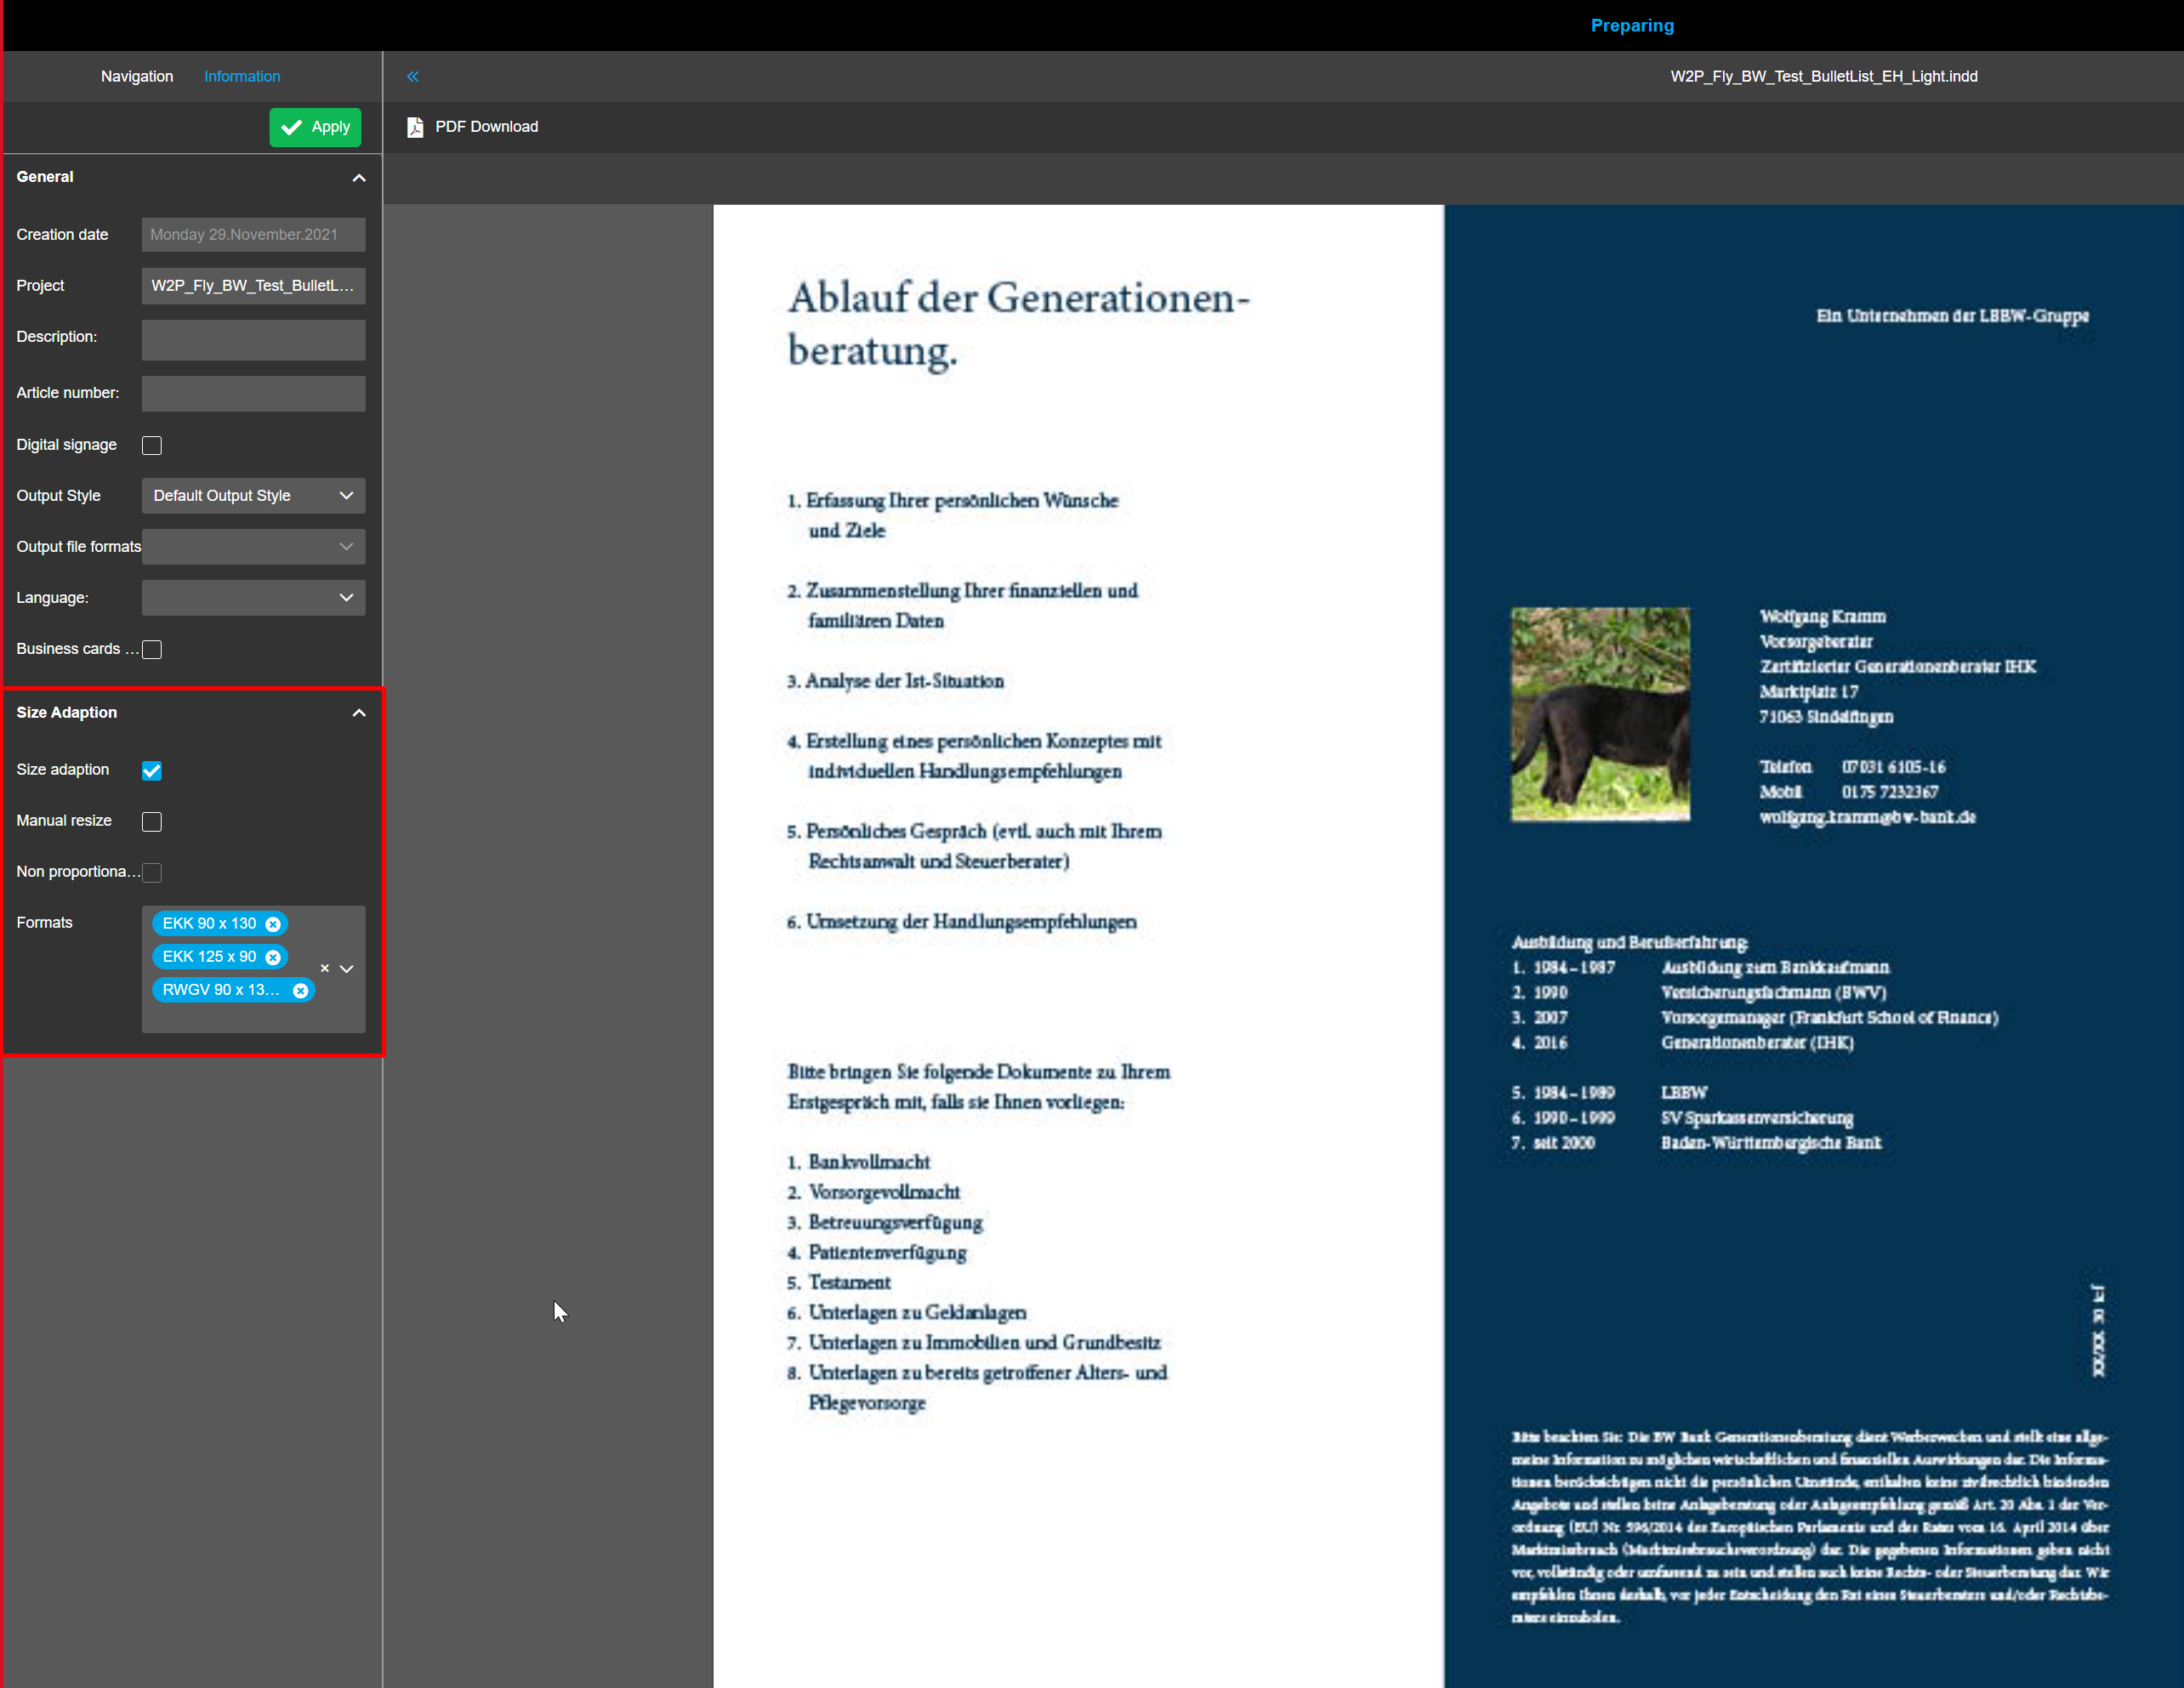Click the Preparing status link
Screen dimensions: 2184x1688
tap(1631, 25)
